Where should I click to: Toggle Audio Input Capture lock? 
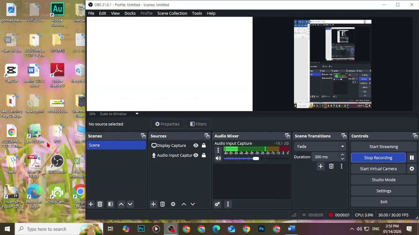pyautogui.click(x=204, y=155)
